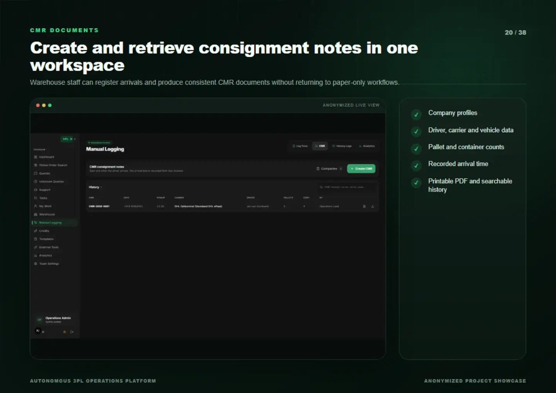The width and height of the screenshot is (556, 393).
Task: Click the sidebar Analytics chart icon
Action: [x=36, y=256]
